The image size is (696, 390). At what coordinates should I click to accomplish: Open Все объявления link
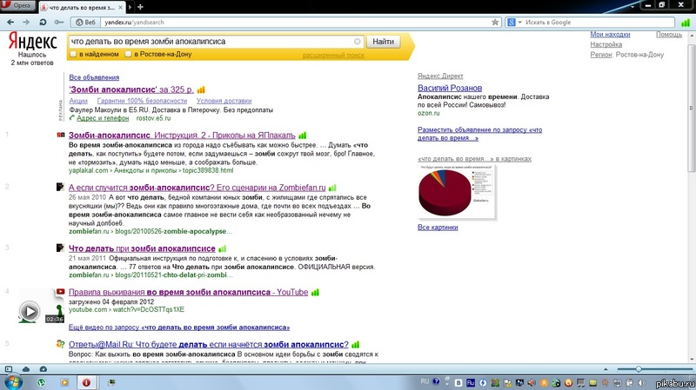[94, 77]
